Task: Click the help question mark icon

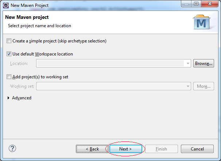Action: (x=12, y=148)
